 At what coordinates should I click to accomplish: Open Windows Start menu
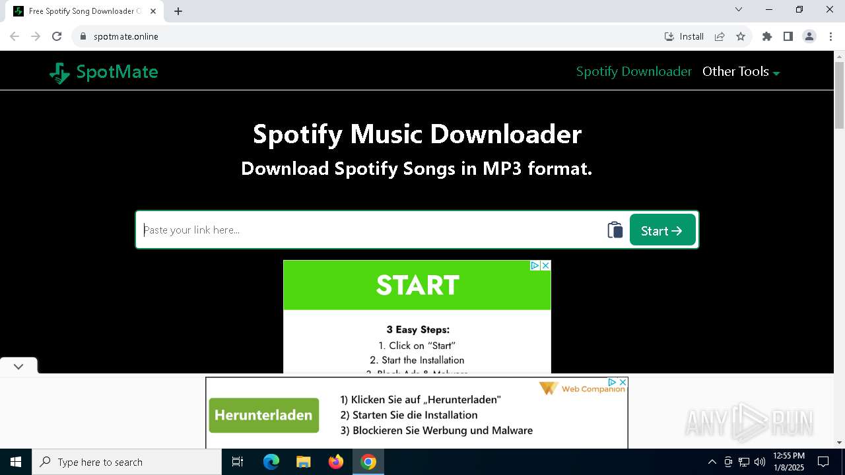point(16,462)
